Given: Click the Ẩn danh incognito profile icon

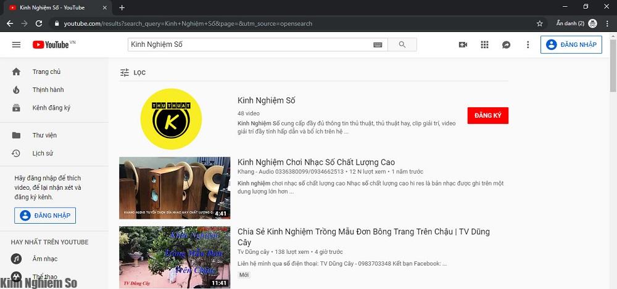Looking at the screenshot, I should tap(592, 23).
